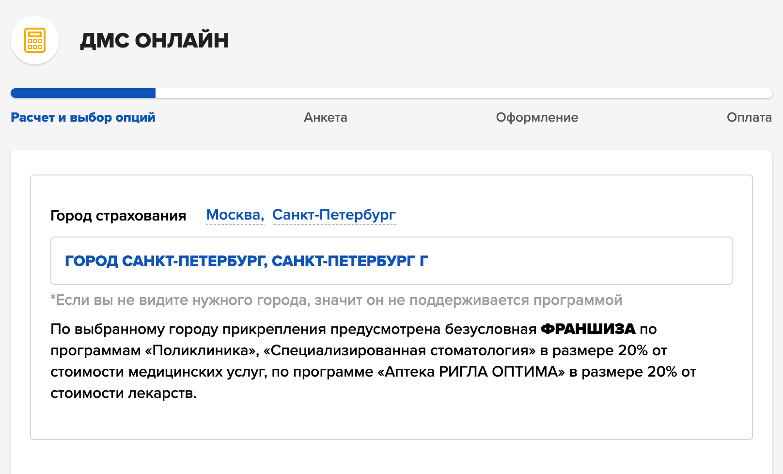
Task: Click the bold ФРАНШИЗА word
Action: (x=588, y=329)
